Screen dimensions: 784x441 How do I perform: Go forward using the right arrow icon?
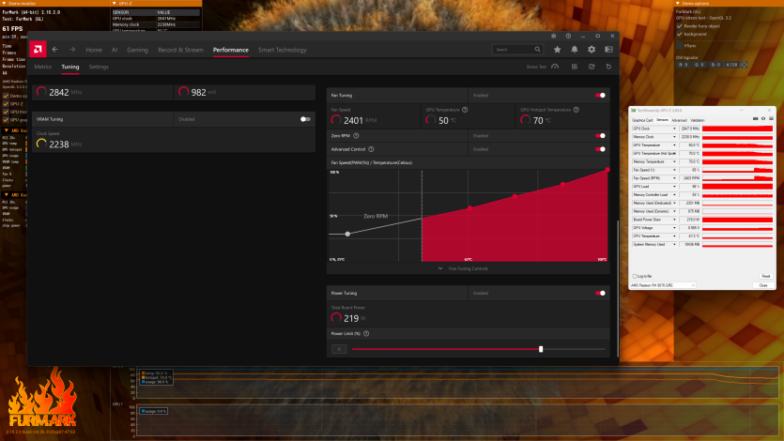pyautogui.click(x=72, y=50)
